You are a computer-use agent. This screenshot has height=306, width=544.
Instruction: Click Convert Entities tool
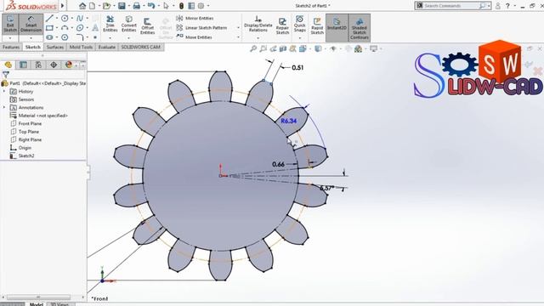pyautogui.click(x=128, y=24)
